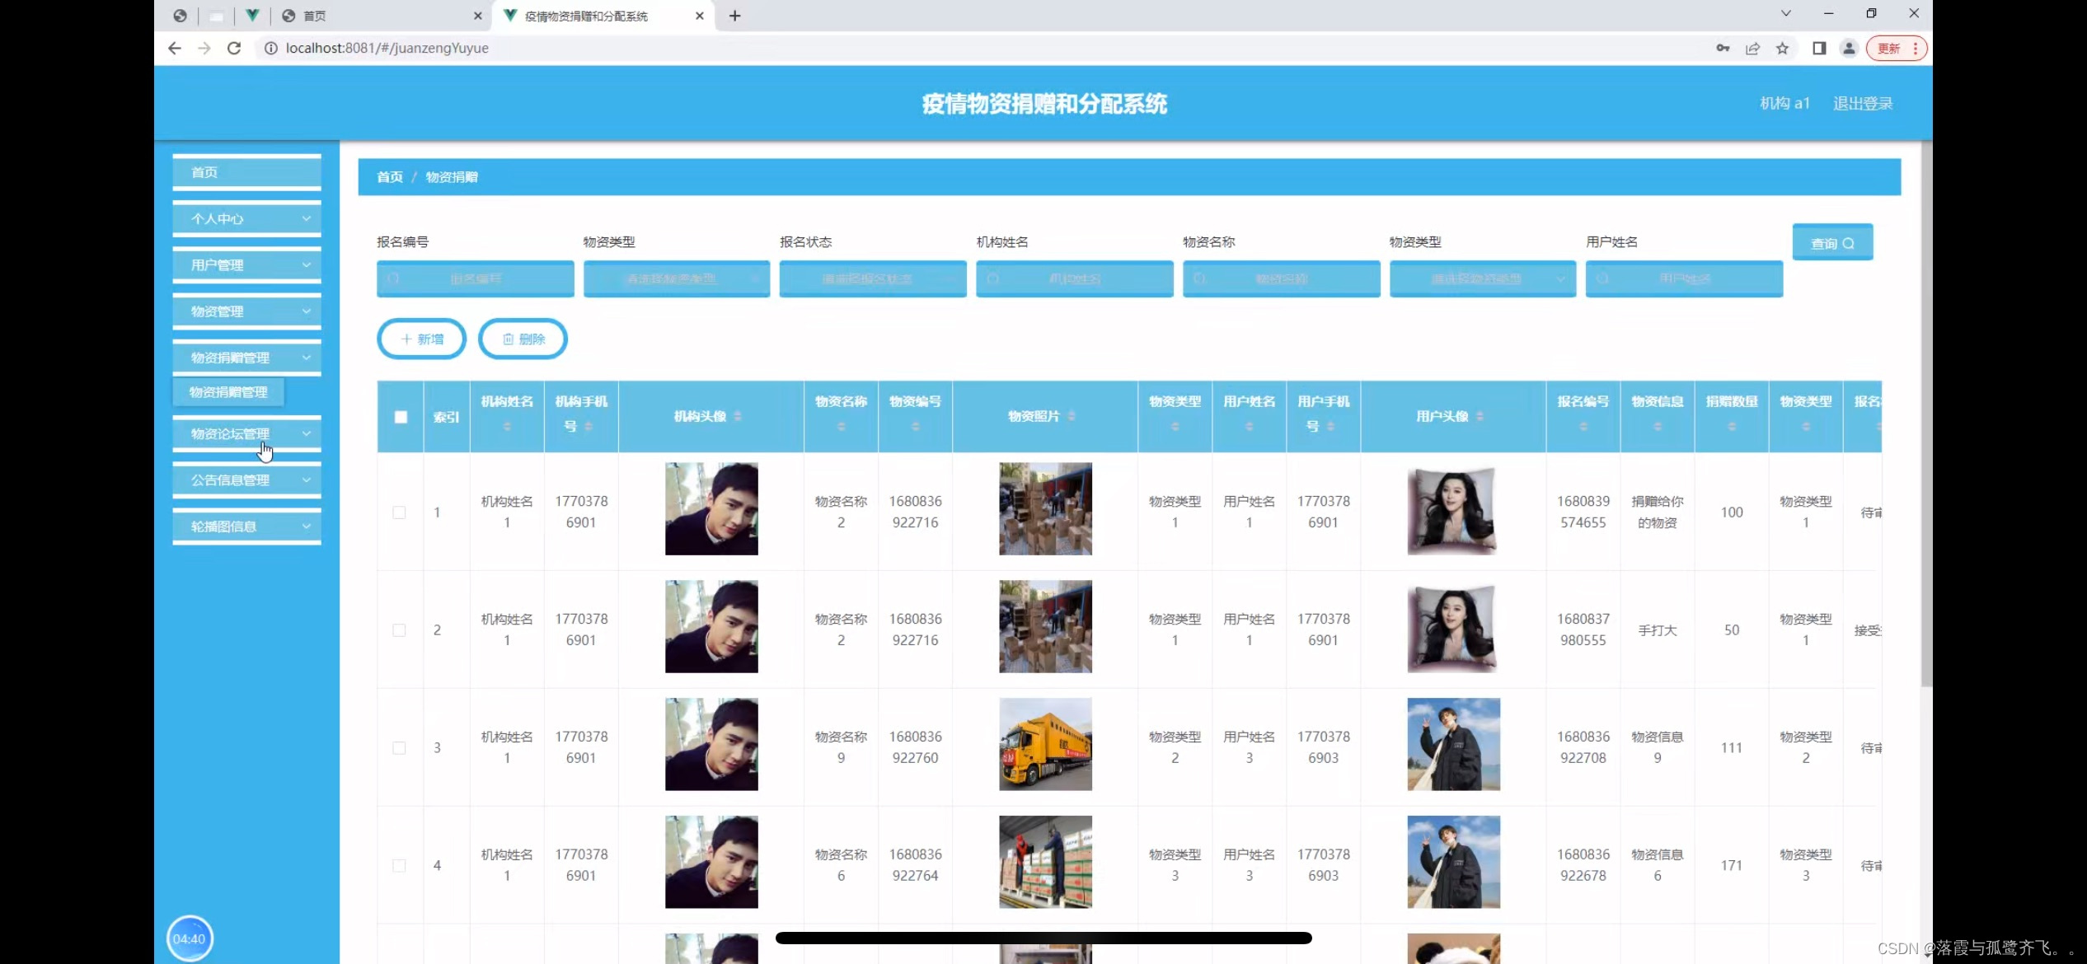Click the 查询 search button
2087x964 pixels.
tap(1832, 243)
